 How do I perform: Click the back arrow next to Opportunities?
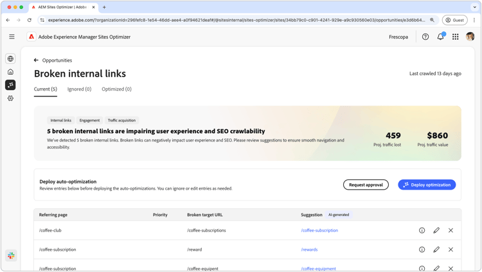(x=36, y=60)
